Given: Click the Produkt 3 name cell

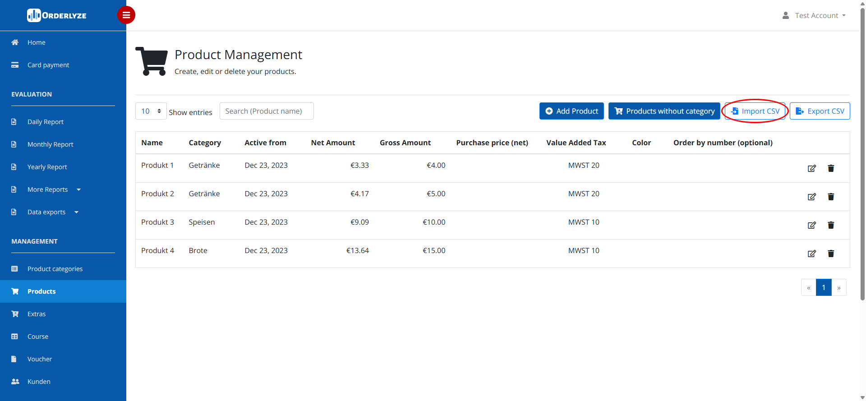Looking at the screenshot, I should 157,222.
